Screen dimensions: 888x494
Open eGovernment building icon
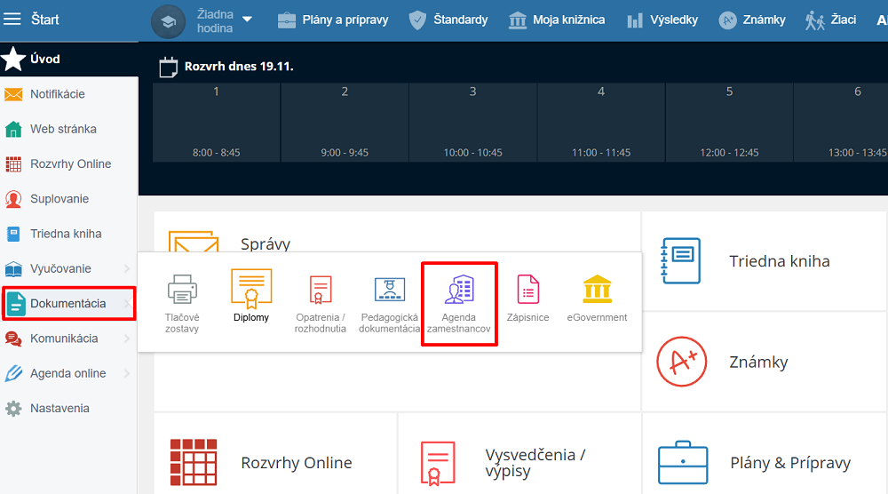click(597, 290)
